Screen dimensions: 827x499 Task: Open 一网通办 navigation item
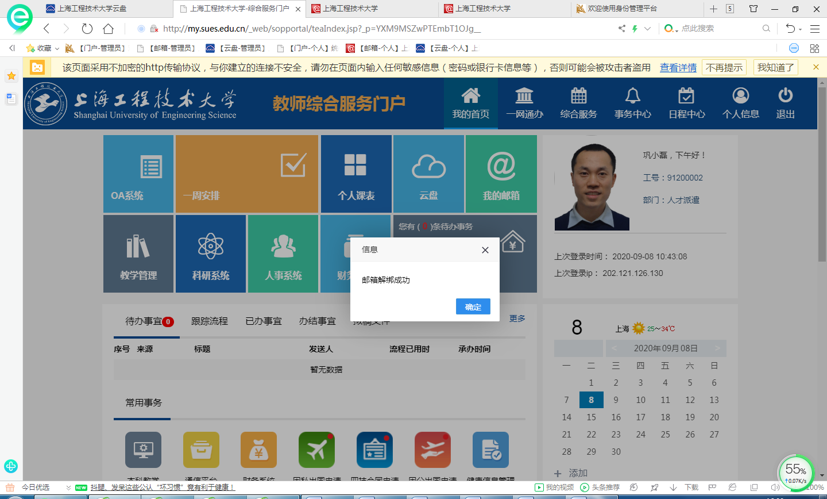pos(525,103)
